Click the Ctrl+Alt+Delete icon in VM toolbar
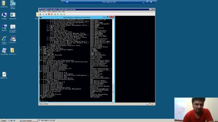218x122 pixels. (x=40, y=14)
